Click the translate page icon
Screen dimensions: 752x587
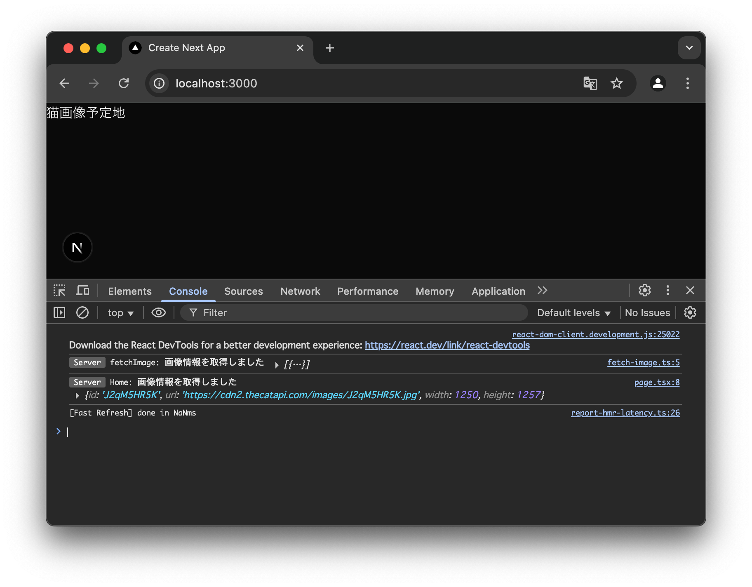coord(590,83)
